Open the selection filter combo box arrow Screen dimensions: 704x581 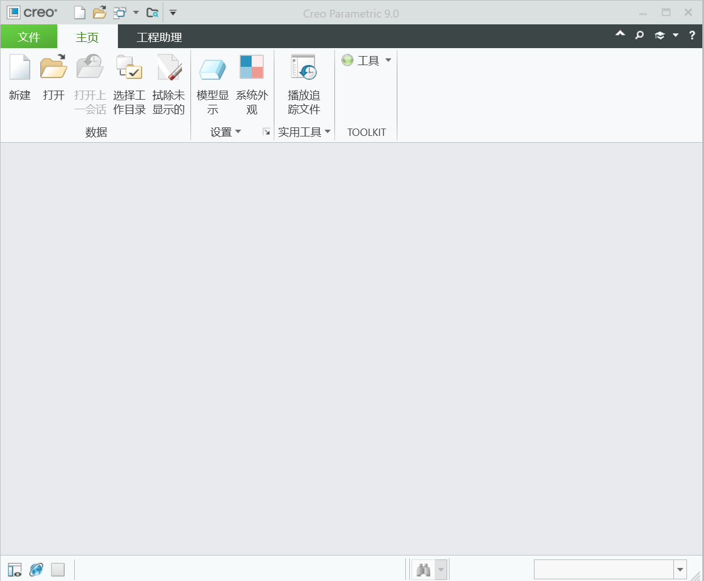click(x=680, y=570)
